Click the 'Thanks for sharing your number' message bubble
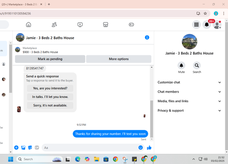The width and height of the screenshot is (228, 164). (x=110, y=134)
